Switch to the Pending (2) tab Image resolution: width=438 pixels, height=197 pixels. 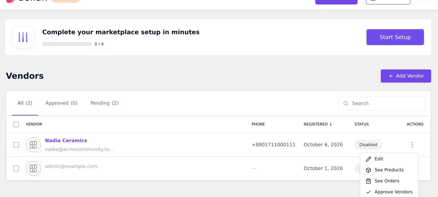[x=104, y=103]
